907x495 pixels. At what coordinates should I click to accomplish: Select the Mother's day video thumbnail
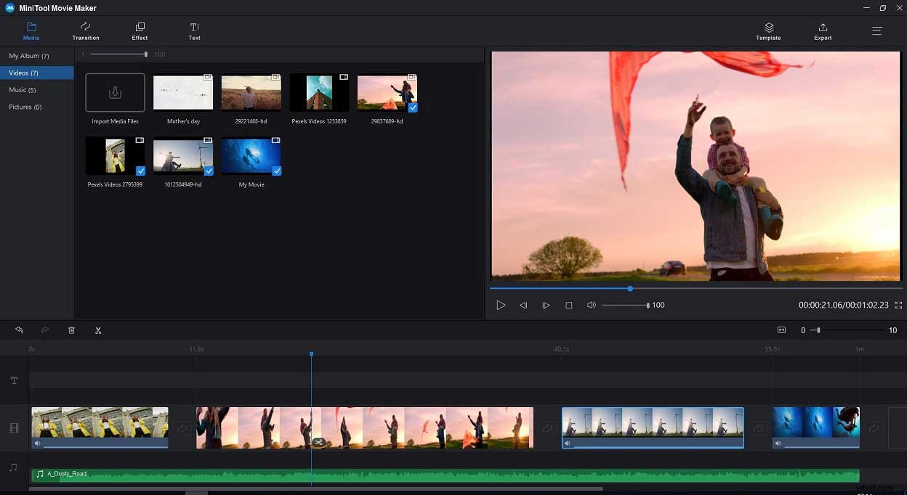tap(182, 92)
